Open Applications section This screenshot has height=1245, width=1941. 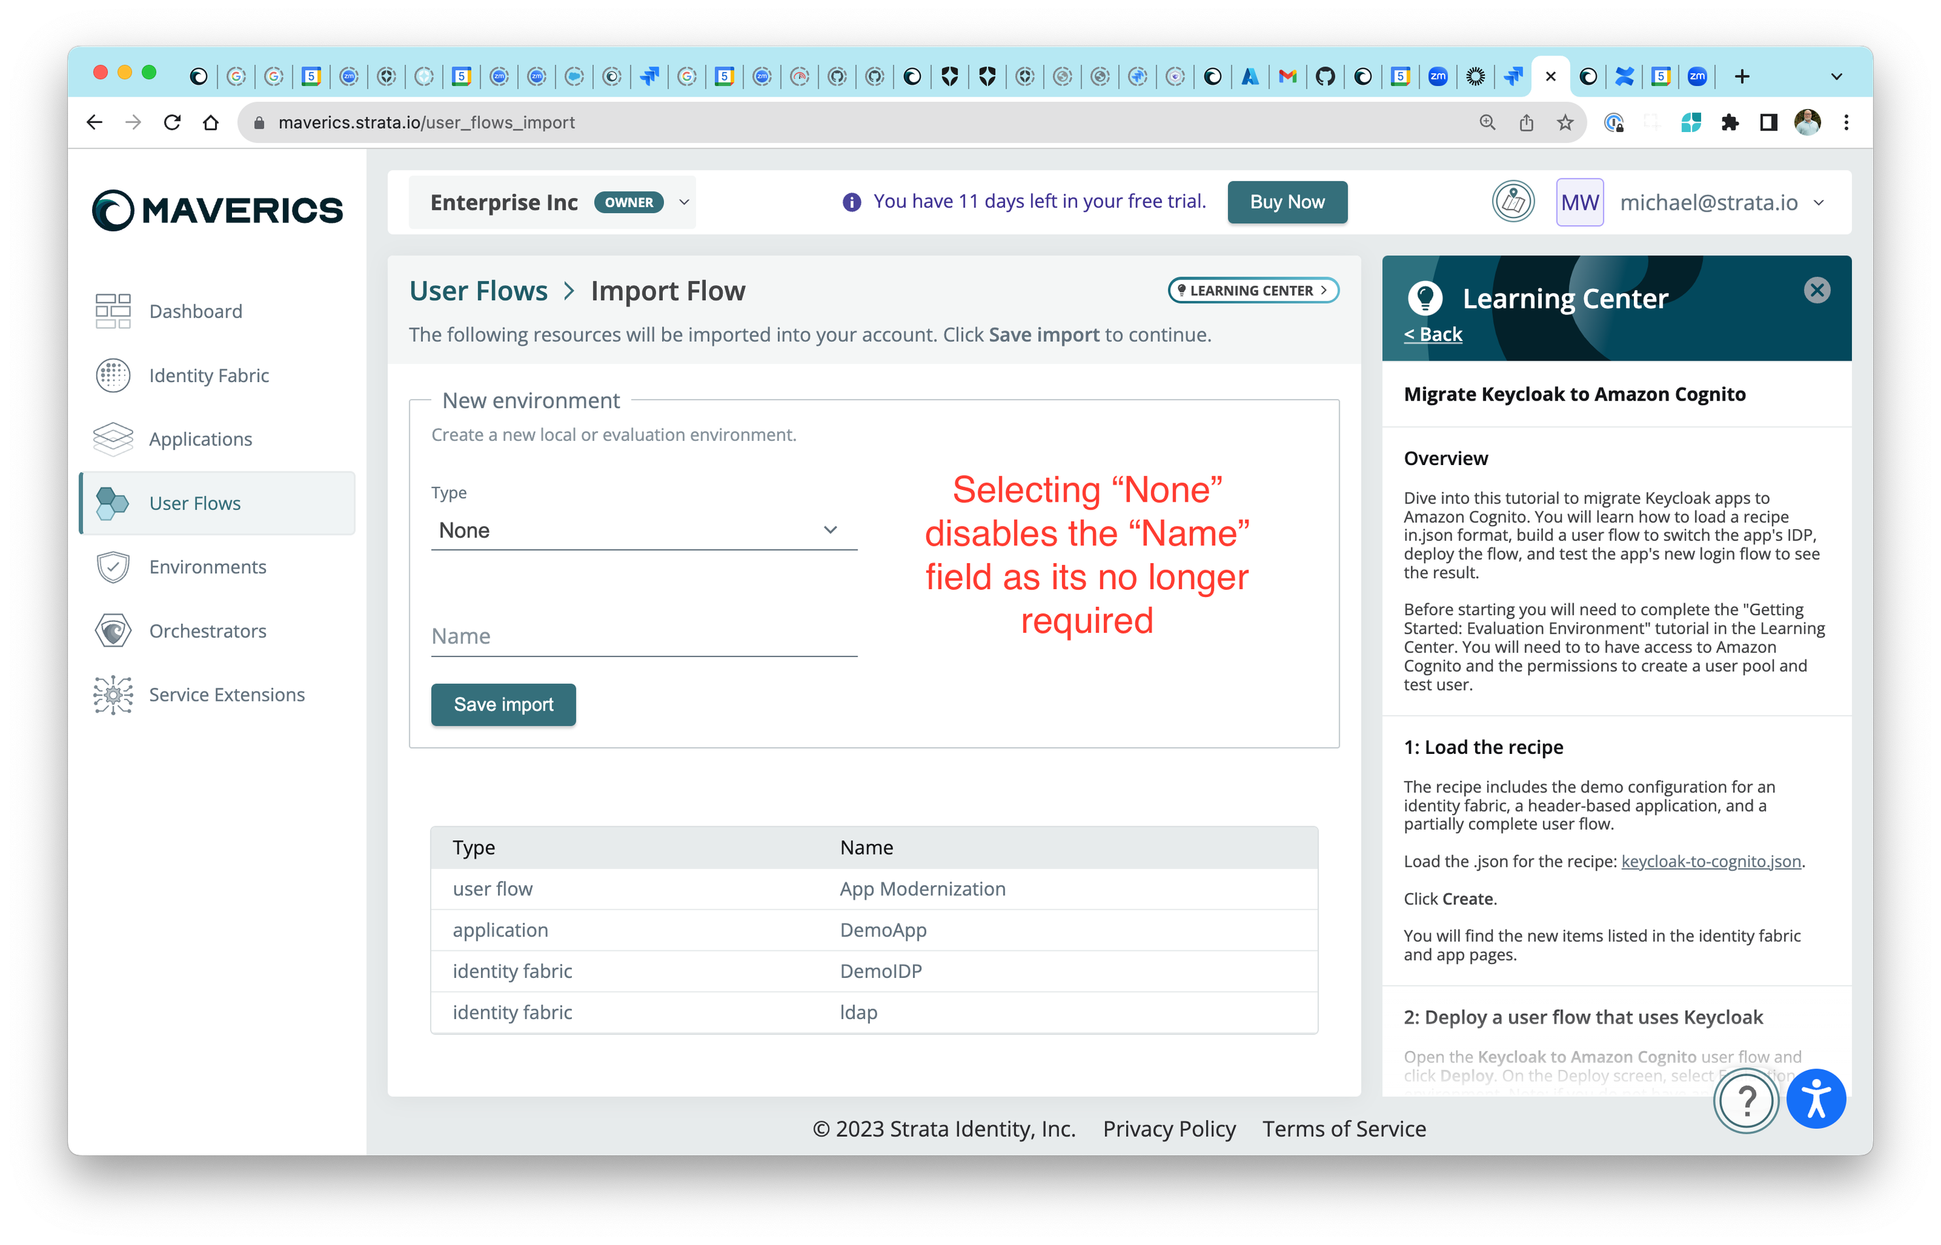pyautogui.click(x=201, y=439)
